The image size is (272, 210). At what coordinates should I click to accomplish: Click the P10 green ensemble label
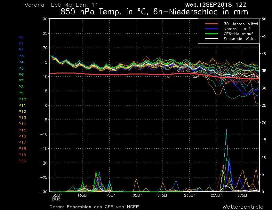(x=22, y=99)
